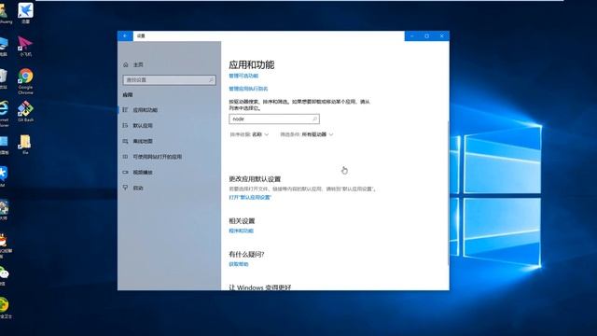Open the file folder icon on desktop

[x=25, y=145]
